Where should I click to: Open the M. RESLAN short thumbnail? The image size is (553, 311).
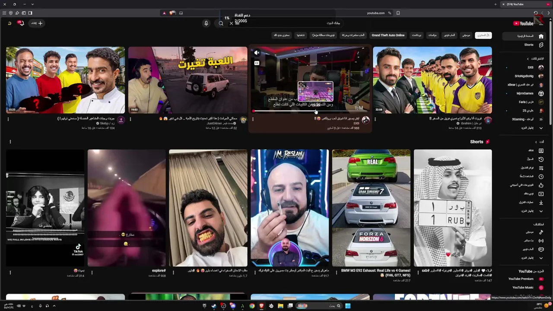coord(289,208)
